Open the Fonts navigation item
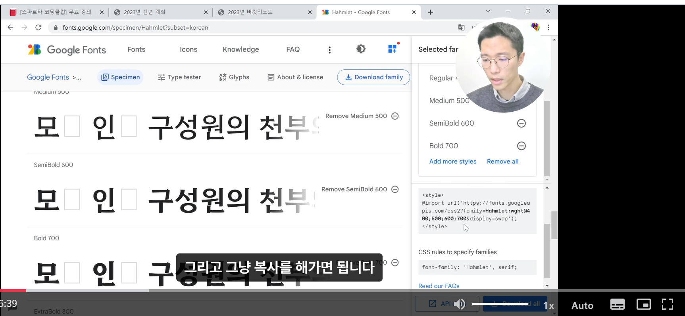685x316 pixels. click(136, 49)
